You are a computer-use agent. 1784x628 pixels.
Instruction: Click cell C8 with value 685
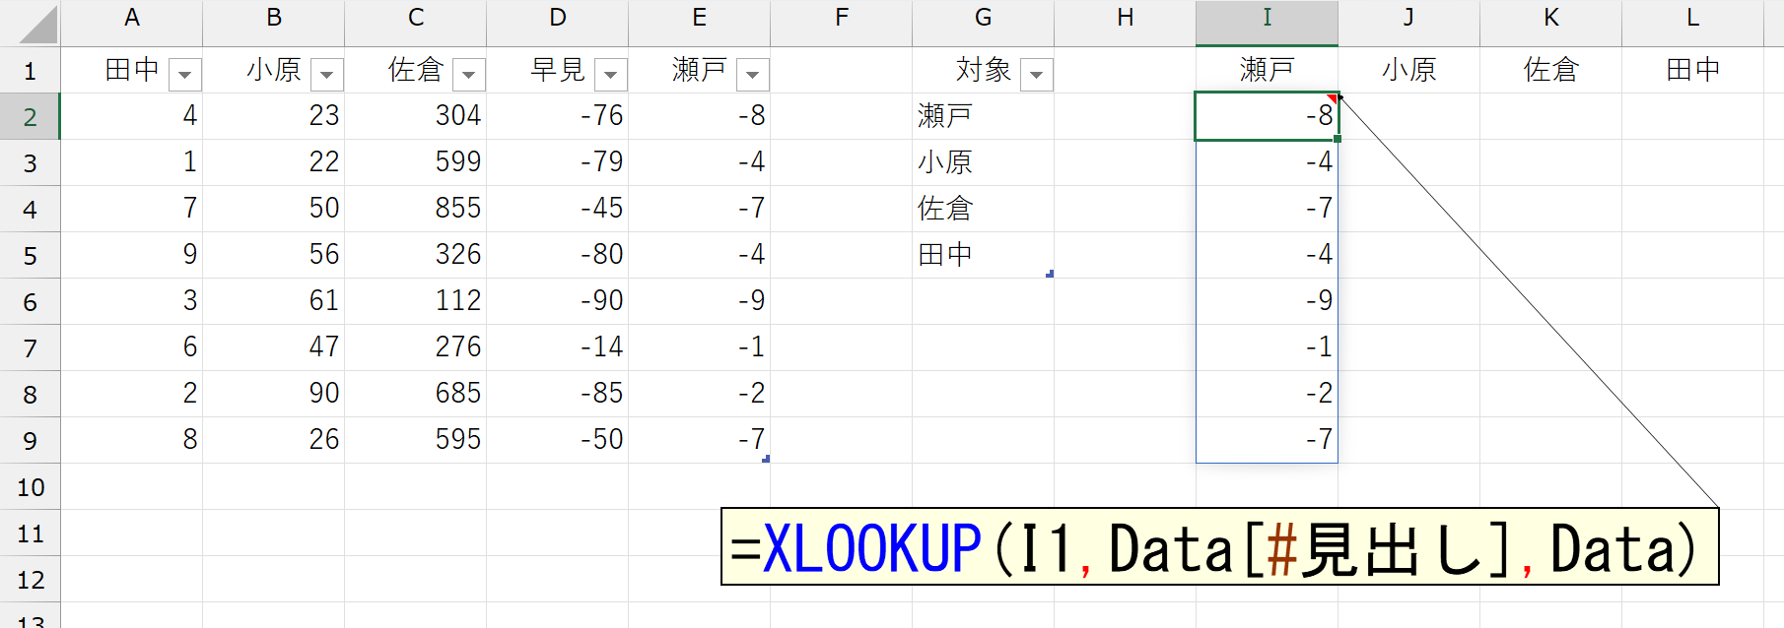416,394
